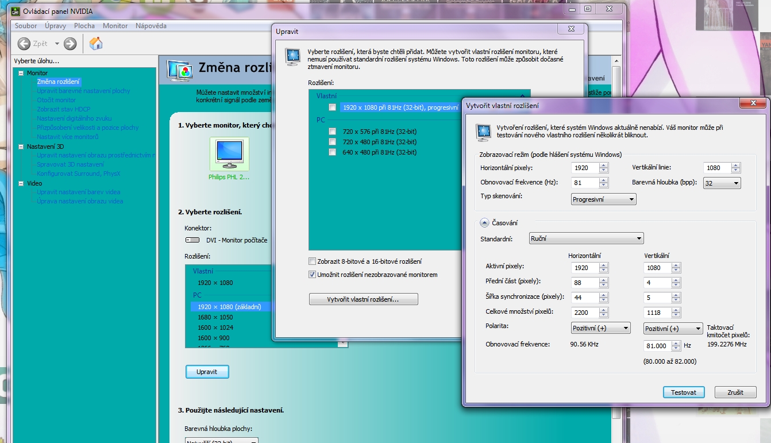Select the Philips PHL monitor icon
The image size is (771, 443).
(x=229, y=154)
